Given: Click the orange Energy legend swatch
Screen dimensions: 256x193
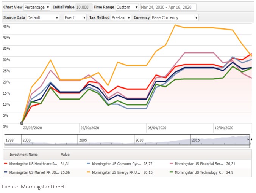Looking at the screenshot, I should [x=89, y=172].
